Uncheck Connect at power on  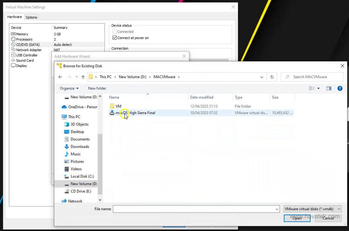click(x=114, y=38)
